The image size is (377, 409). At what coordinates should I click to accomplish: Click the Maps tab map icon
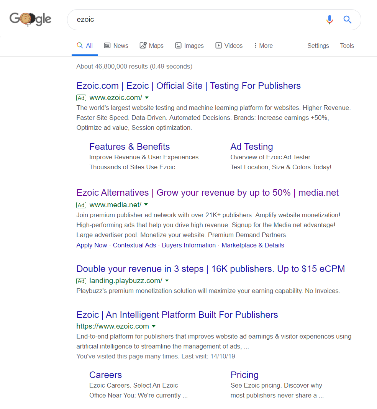click(x=143, y=46)
